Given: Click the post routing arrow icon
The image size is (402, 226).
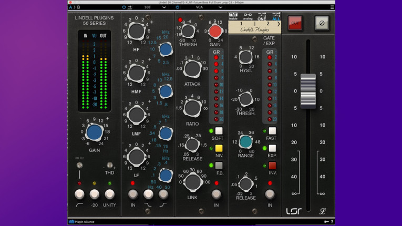Looking at the screenshot, I should 130,7.
